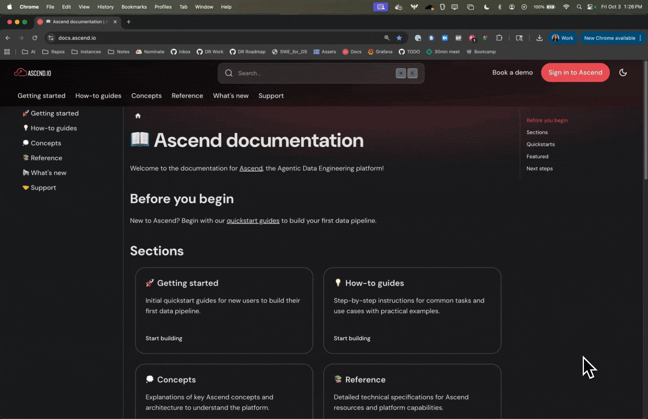648x419 pixels.
Task: Open the Apple menu
Action: click(10, 7)
